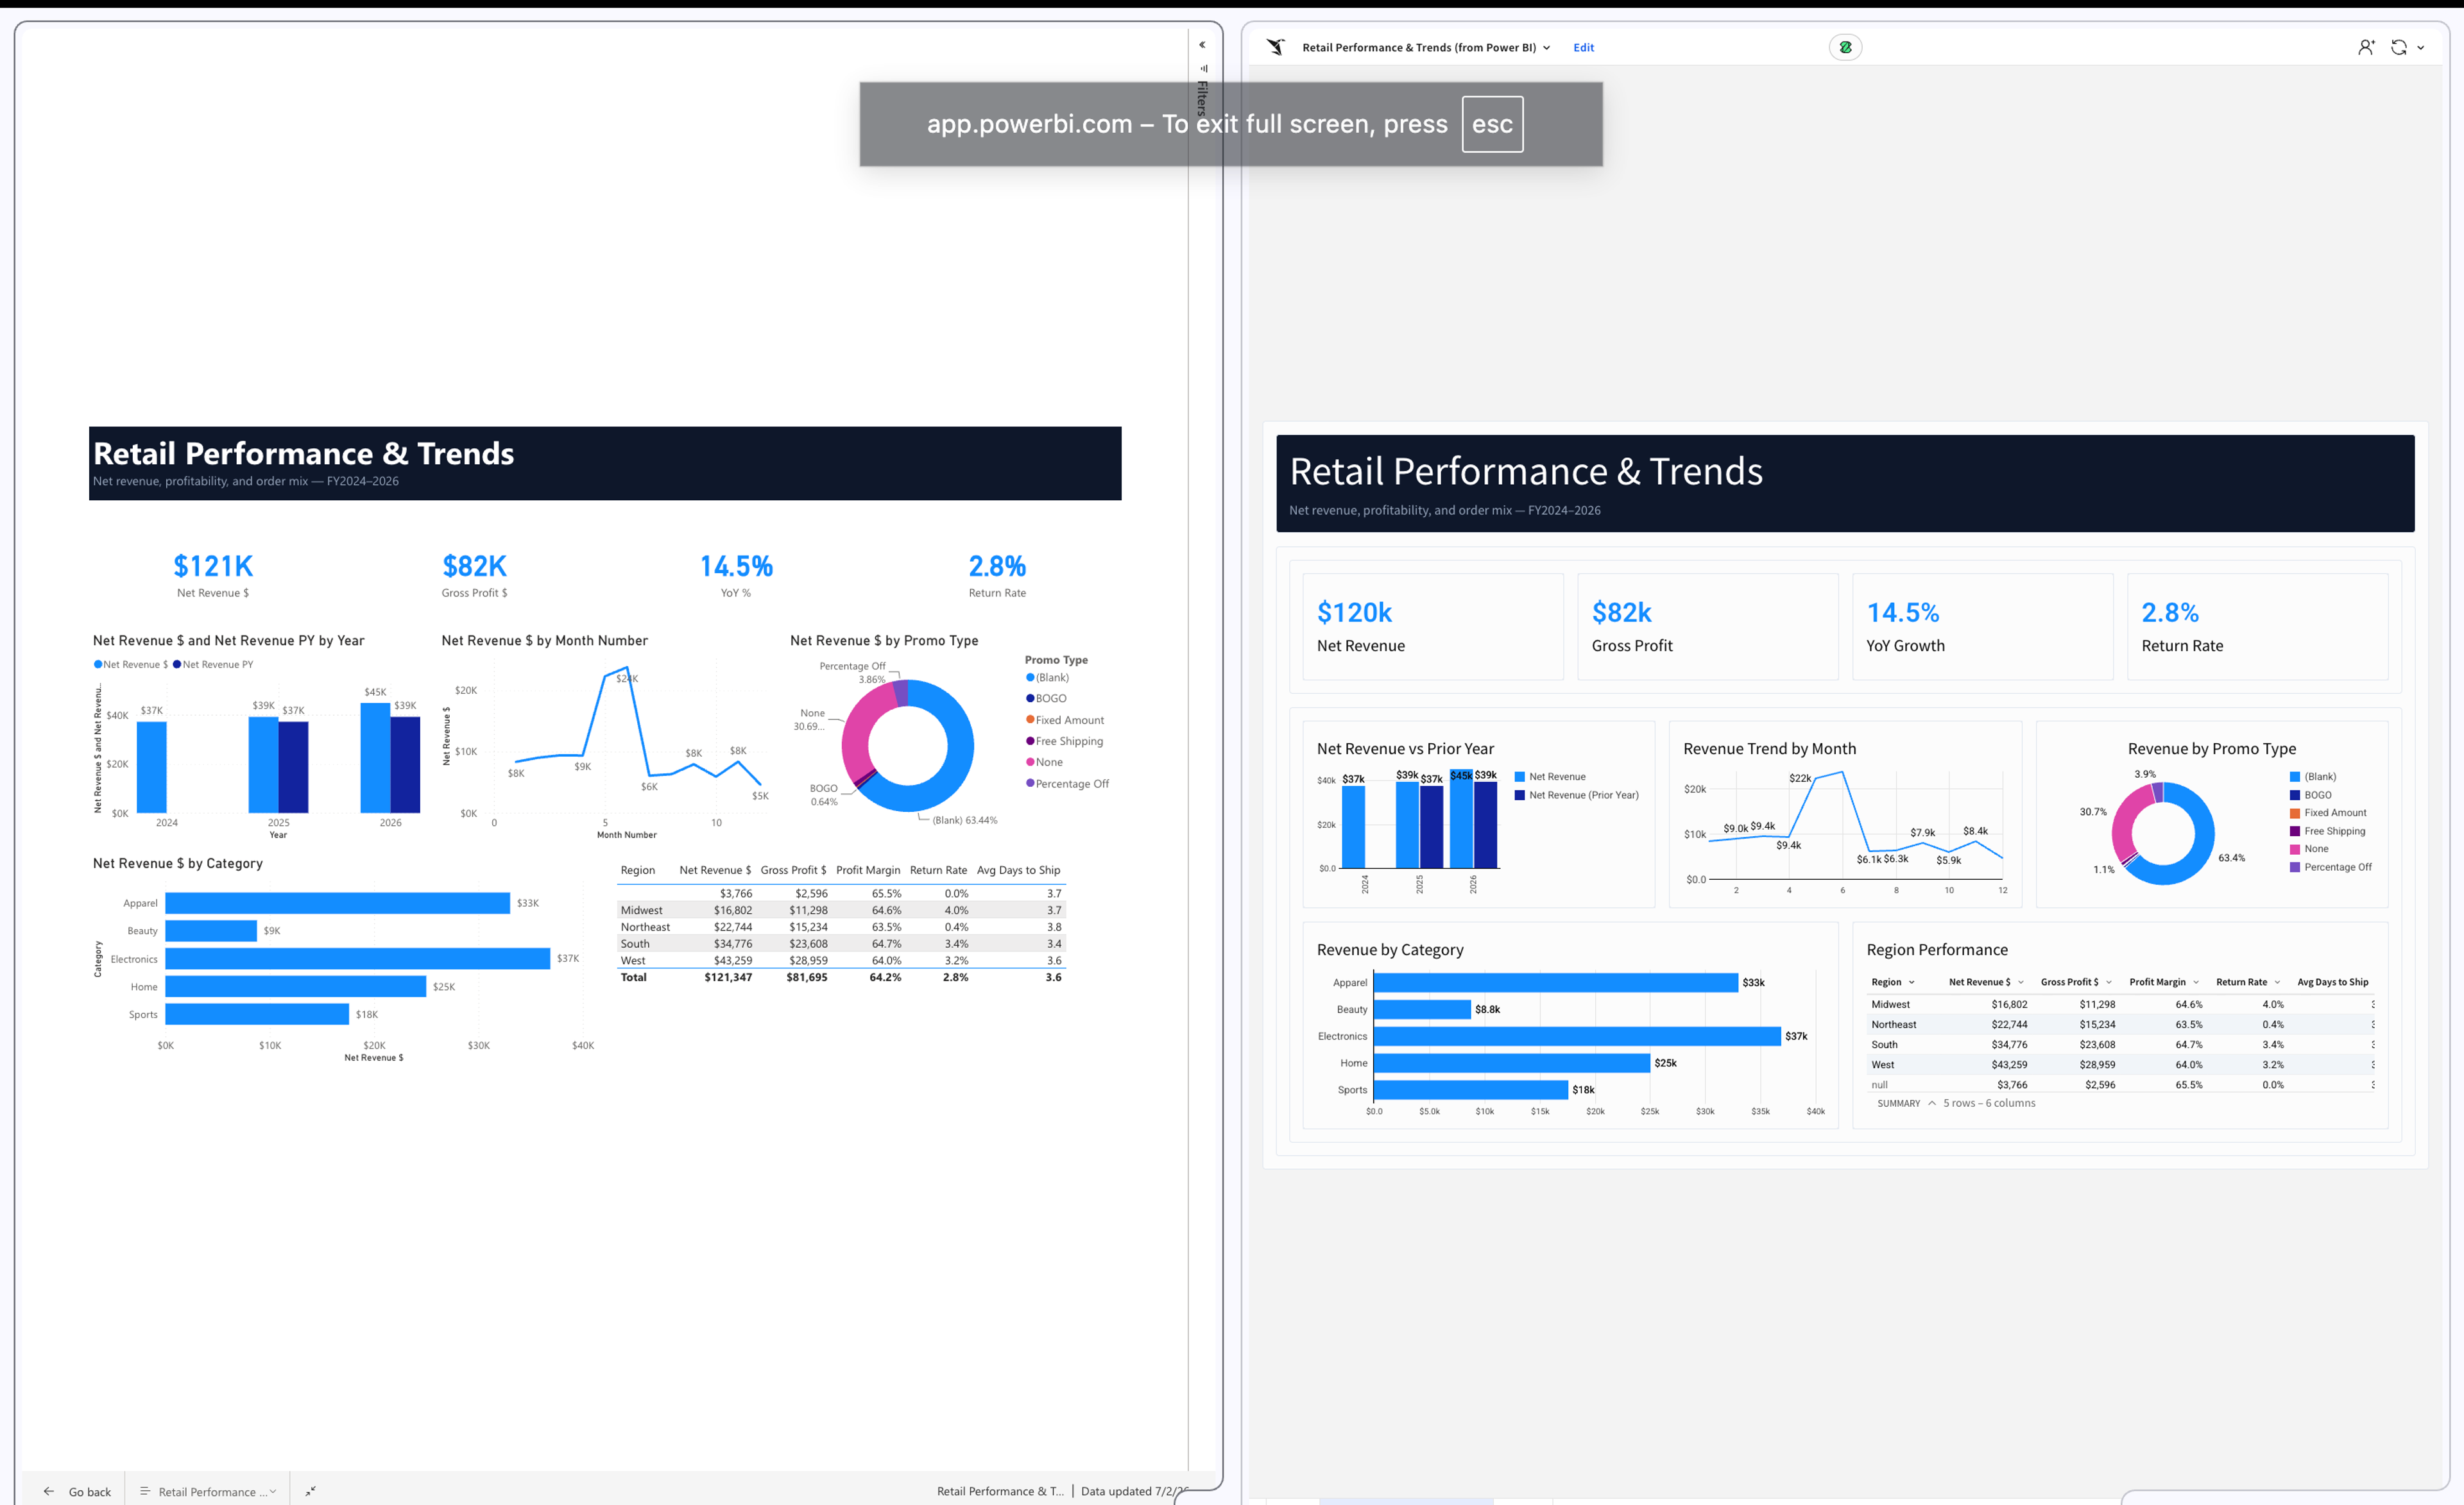Click the Sigma bird logo icon

tap(1275, 47)
